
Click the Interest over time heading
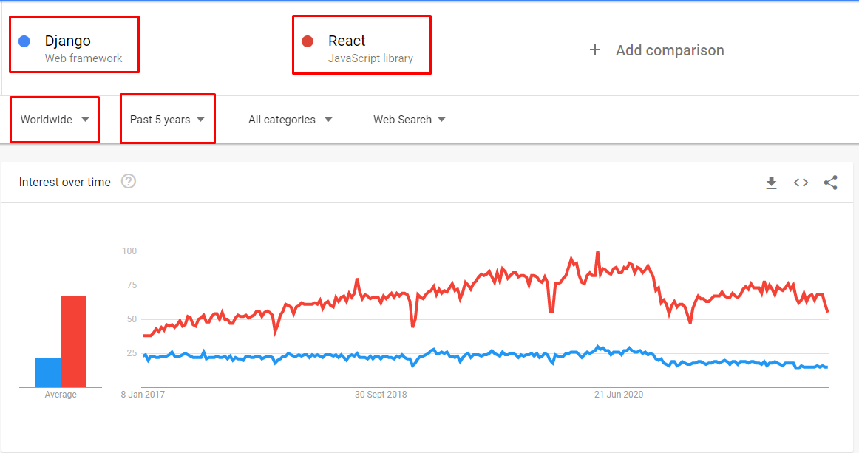pyautogui.click(x=65, y=183)
